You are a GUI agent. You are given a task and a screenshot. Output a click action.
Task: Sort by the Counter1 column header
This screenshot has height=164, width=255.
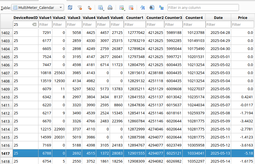tap(135, 18)
